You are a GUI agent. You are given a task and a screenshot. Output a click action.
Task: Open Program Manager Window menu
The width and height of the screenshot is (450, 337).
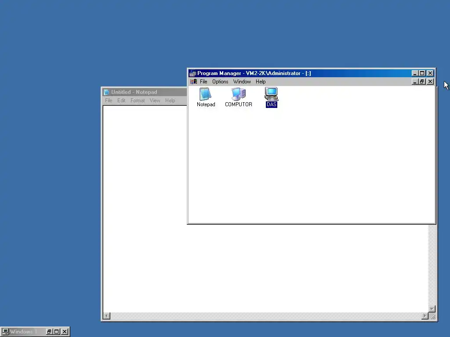[242, 82]
